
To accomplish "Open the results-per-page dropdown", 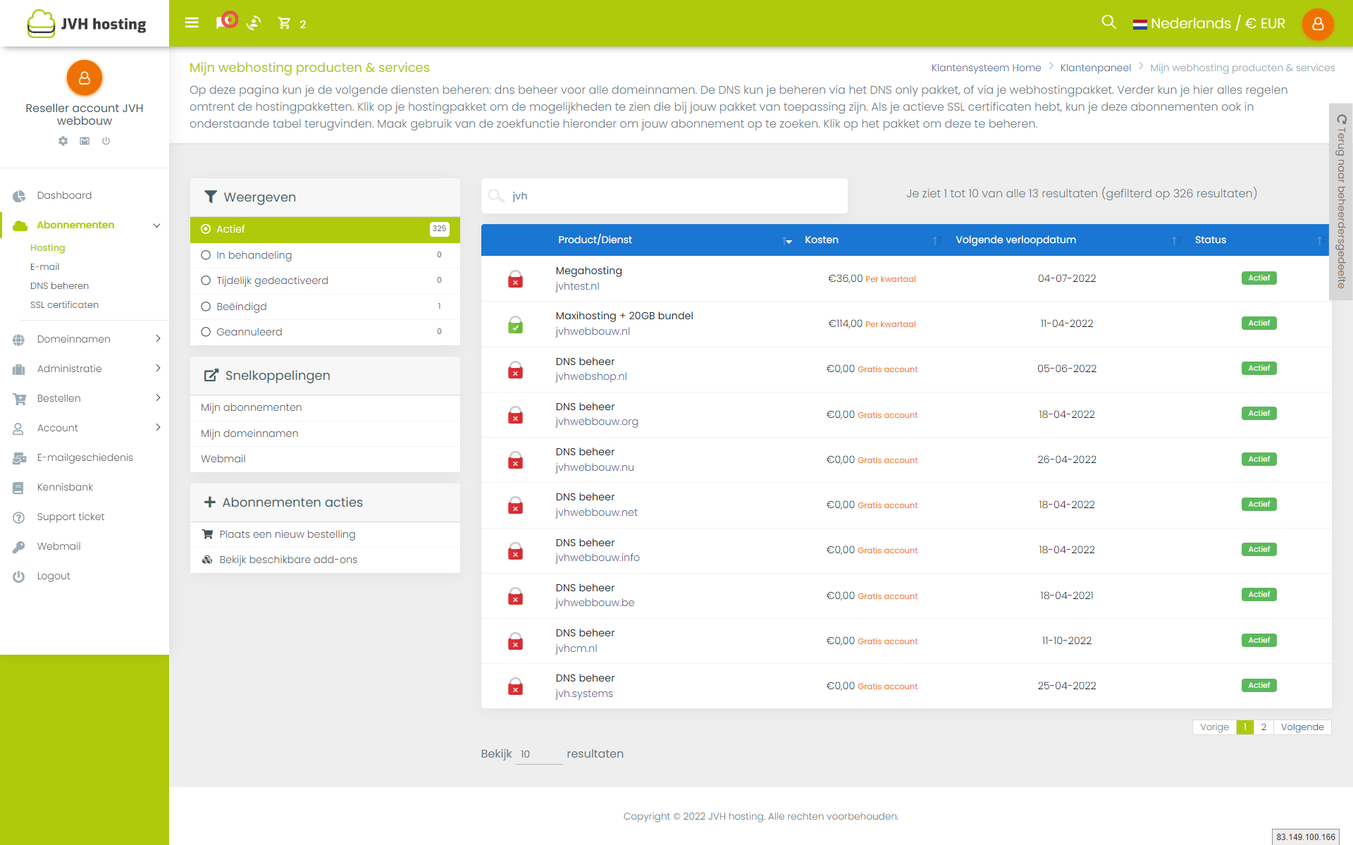I will [x=538, y=754].
